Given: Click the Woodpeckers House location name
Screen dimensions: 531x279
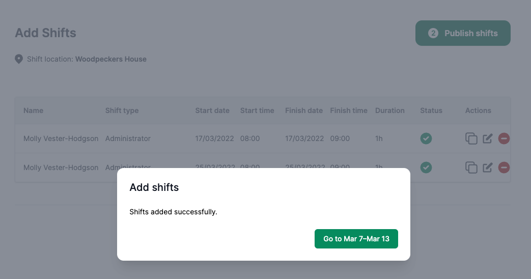Looking at the screenshot, I should tap(111, 59).
